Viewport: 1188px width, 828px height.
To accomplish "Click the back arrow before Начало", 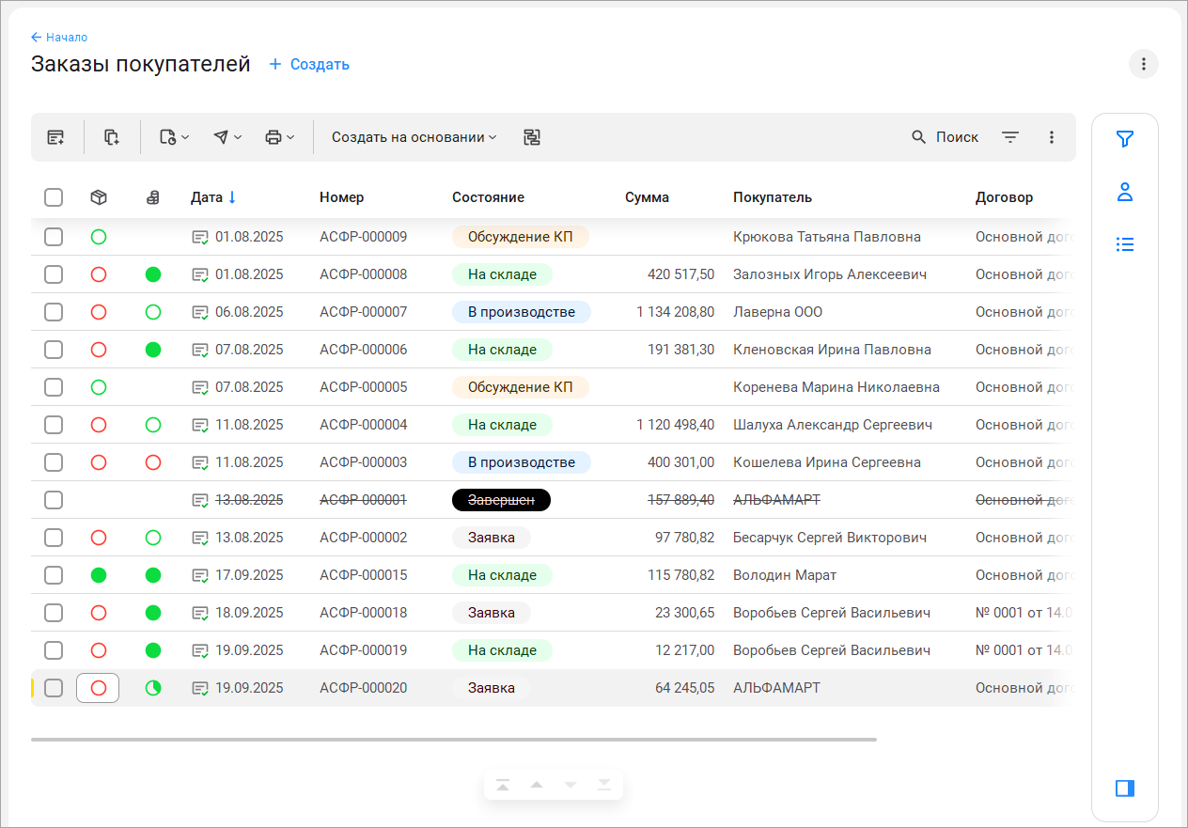I will pyautogui.click(x=36, y=38).
